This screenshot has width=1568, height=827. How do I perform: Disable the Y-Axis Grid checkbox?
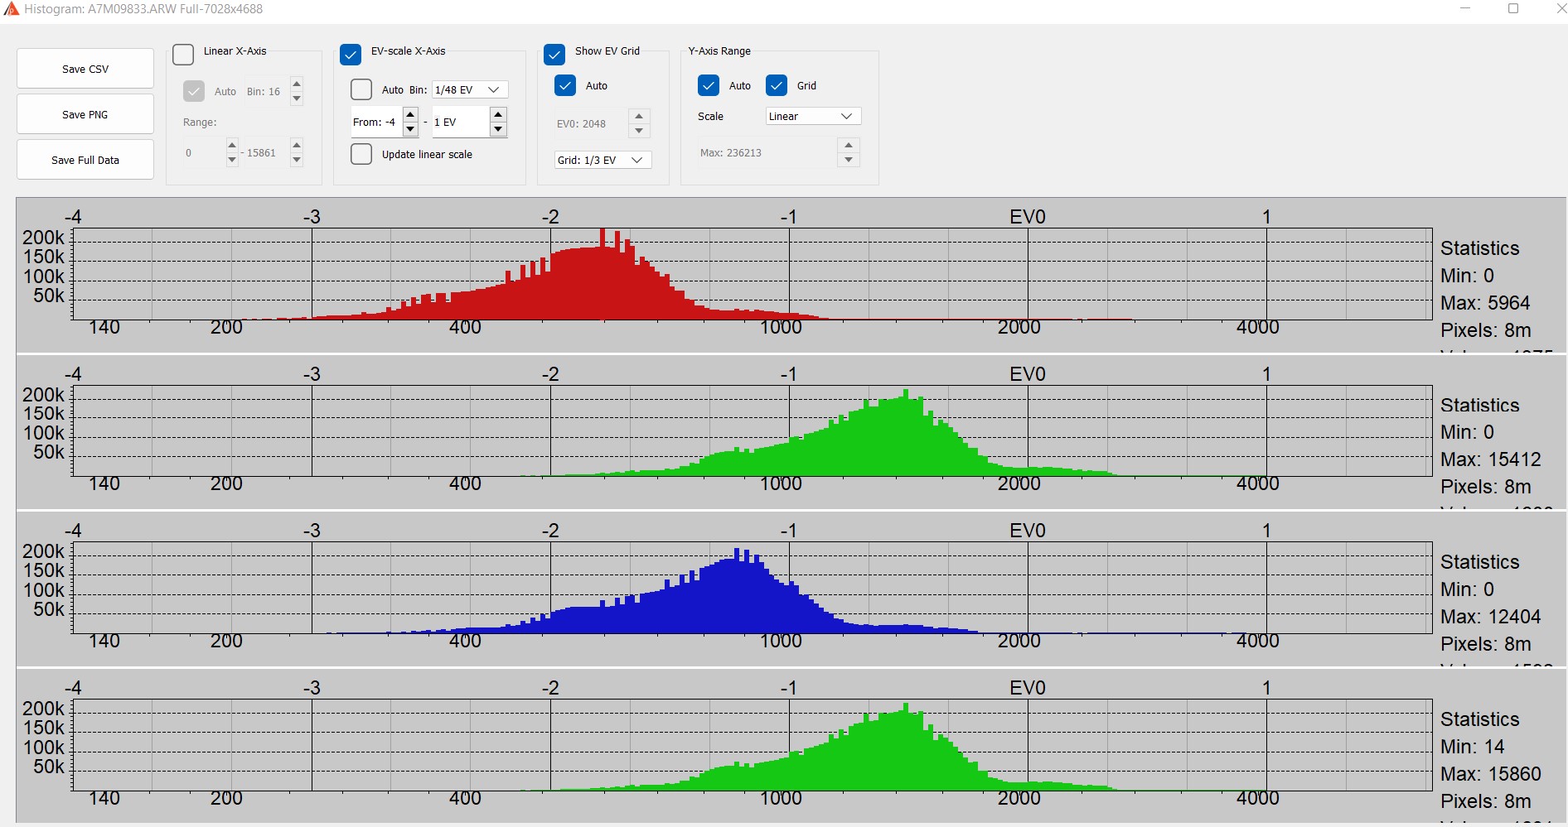tap(777, 85)
